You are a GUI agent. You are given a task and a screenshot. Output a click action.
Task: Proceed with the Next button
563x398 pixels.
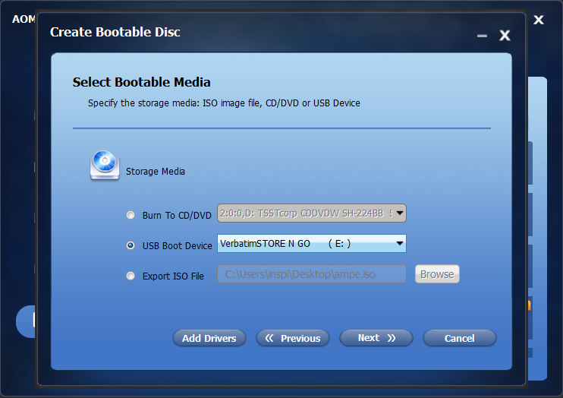click(x=376, y=338)
